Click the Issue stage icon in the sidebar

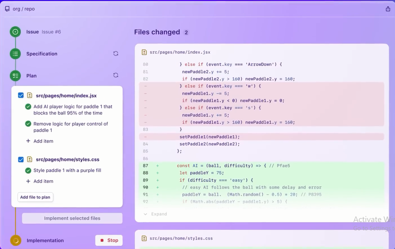tap(15, 32)
